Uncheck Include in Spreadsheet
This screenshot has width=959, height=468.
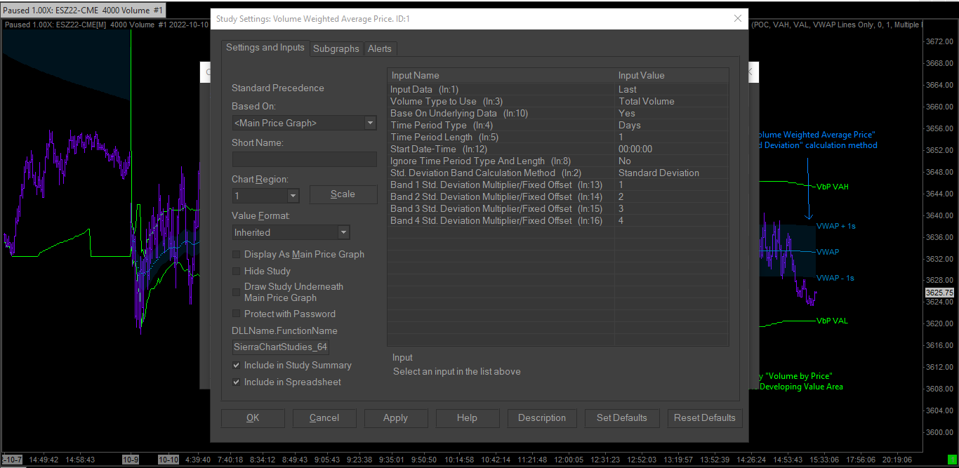tap(237, 382)
